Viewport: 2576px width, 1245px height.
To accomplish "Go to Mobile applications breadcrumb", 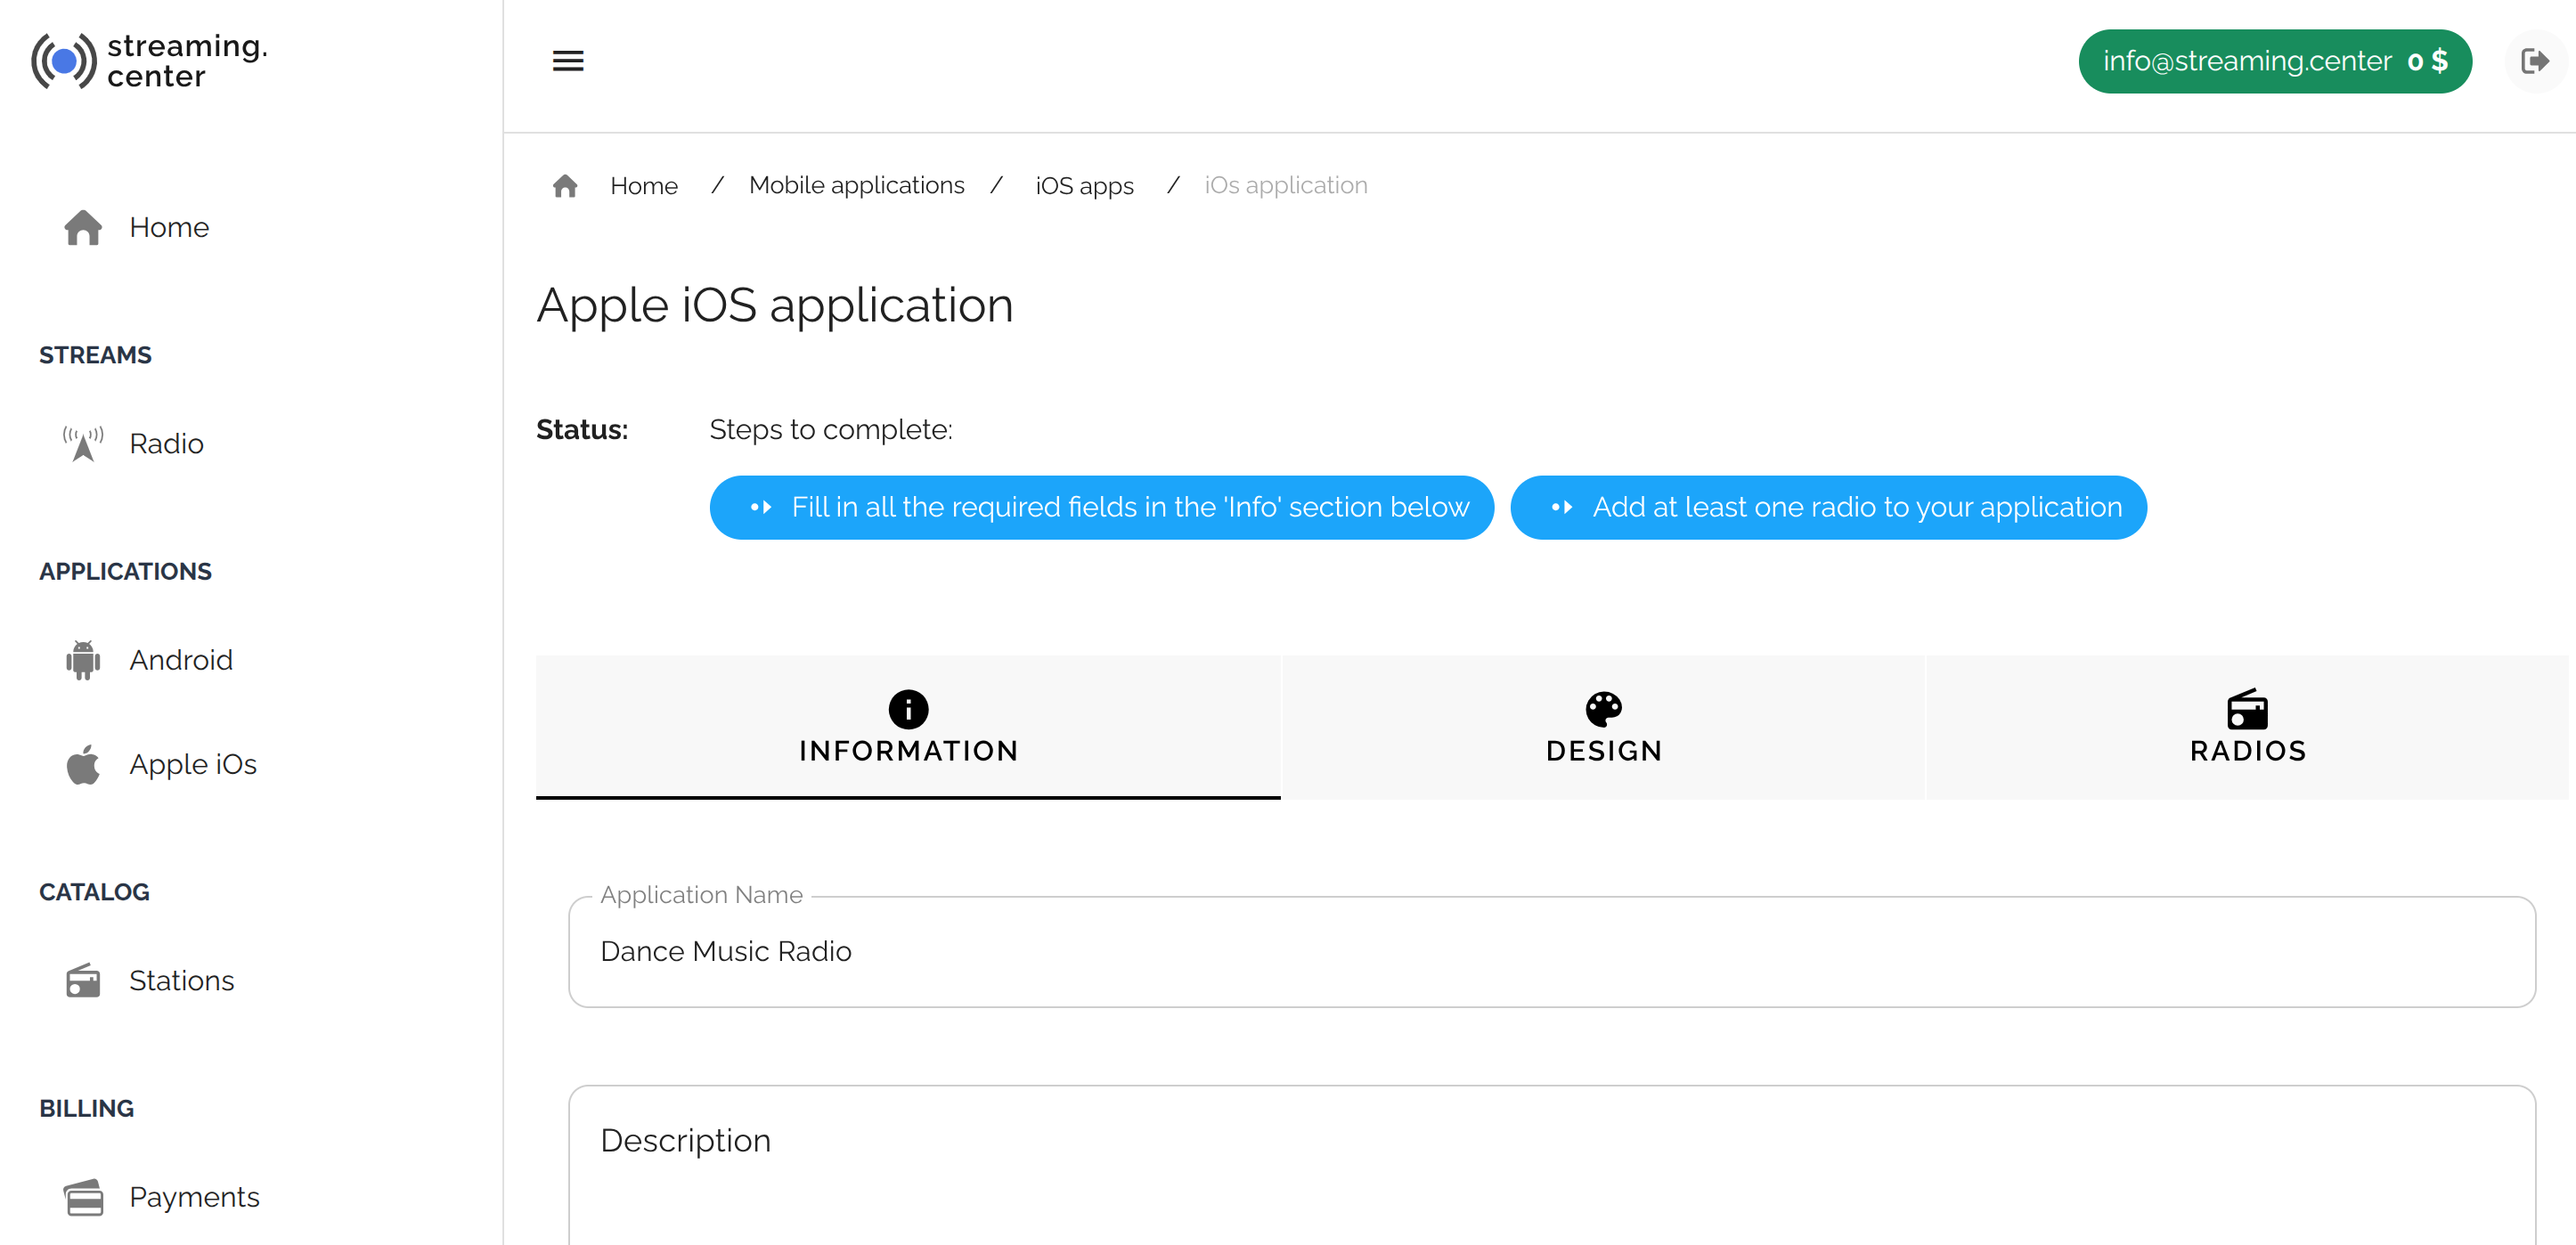I will (x=856, y=186).
